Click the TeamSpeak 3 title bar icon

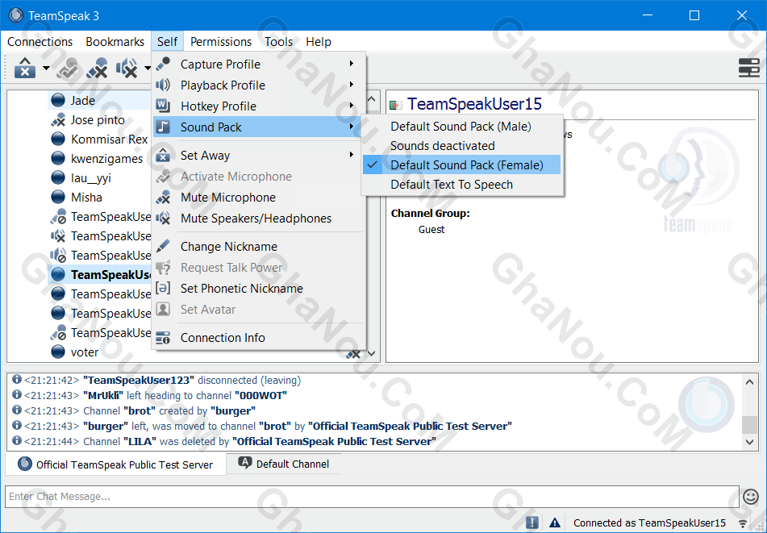click(x=15, y=15)
